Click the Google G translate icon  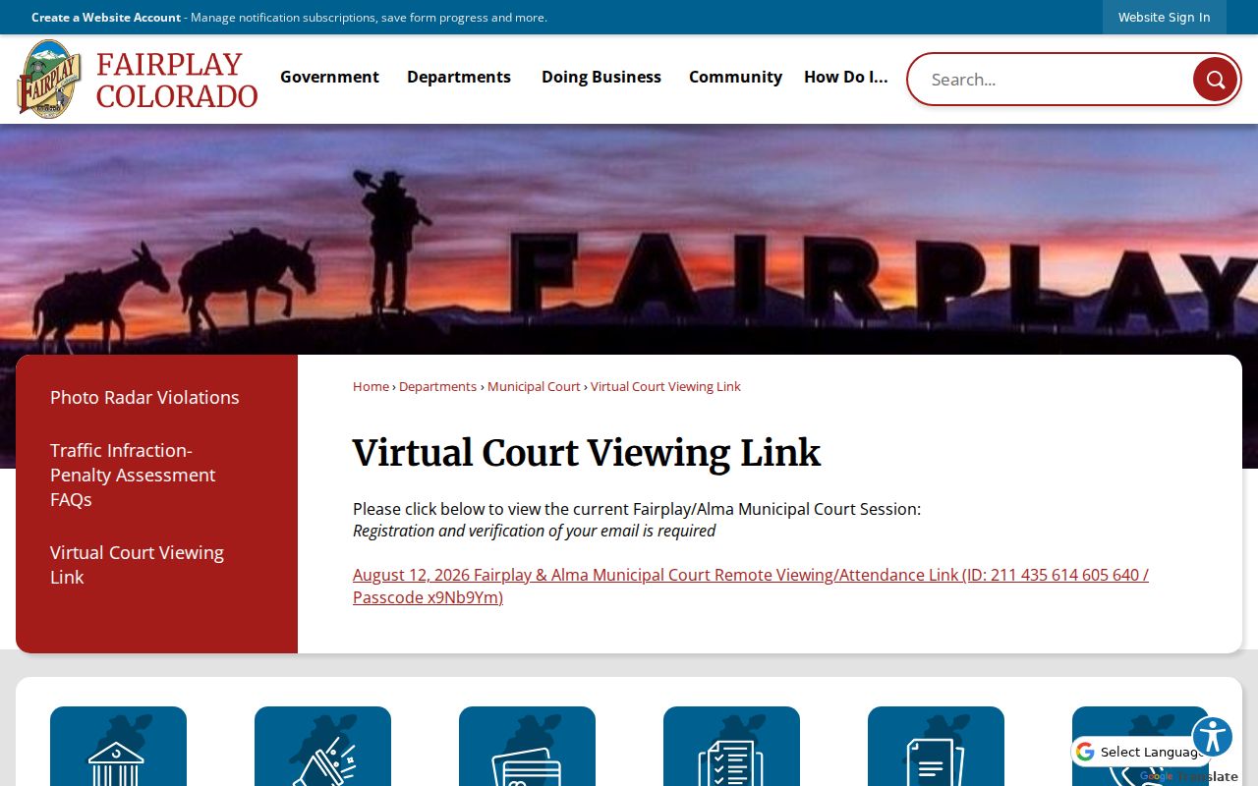click(x=1085, y=752)
